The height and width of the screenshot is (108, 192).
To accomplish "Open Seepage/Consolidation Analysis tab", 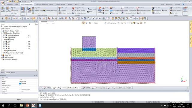I will pyautogui.click(x=44, y=4).
